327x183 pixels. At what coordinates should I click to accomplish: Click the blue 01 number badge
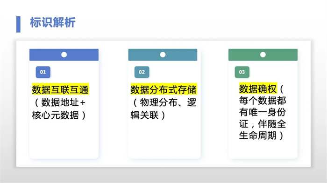pyautogui.click(x=43, y=72)
